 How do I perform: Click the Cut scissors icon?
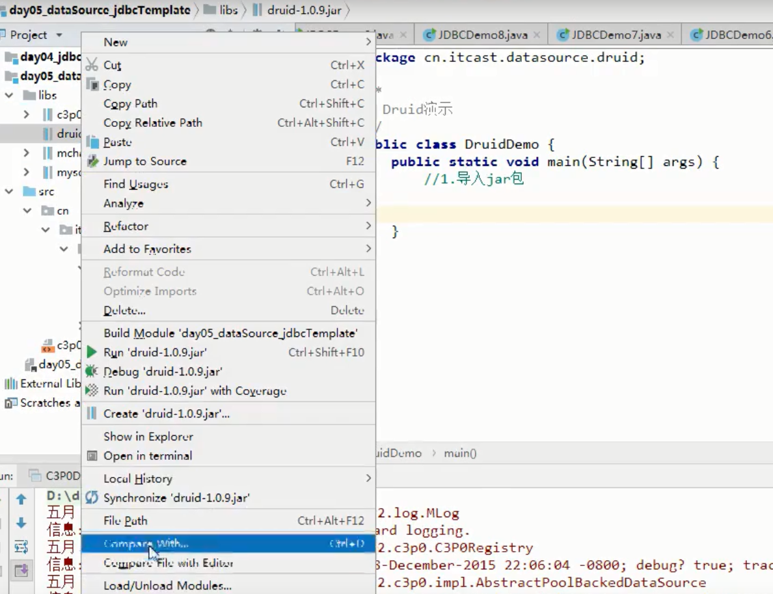coord(92,64)
